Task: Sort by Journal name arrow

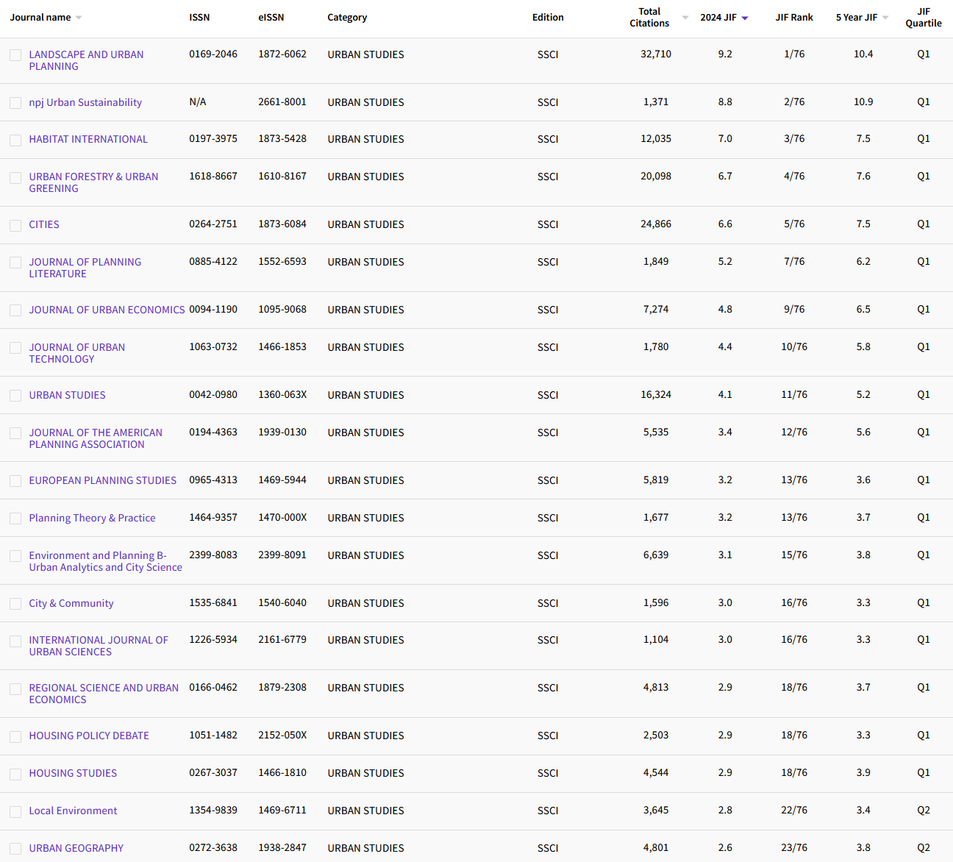Action: [79, 18]
